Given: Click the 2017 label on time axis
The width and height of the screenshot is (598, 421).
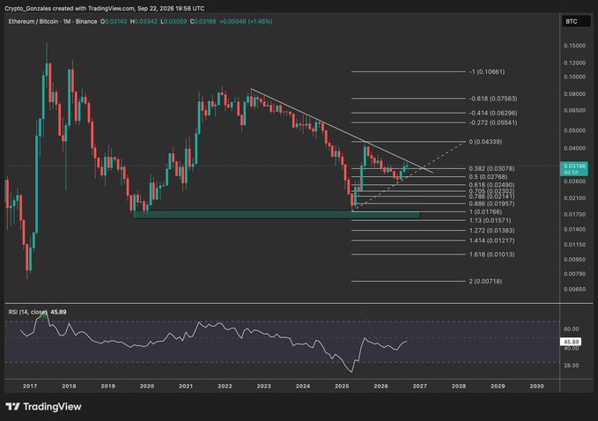Looking at the screenshot, I should [x=30, y=386].
